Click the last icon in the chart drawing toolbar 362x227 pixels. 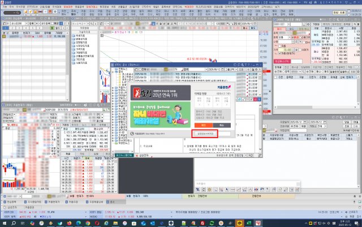(297, 189)
